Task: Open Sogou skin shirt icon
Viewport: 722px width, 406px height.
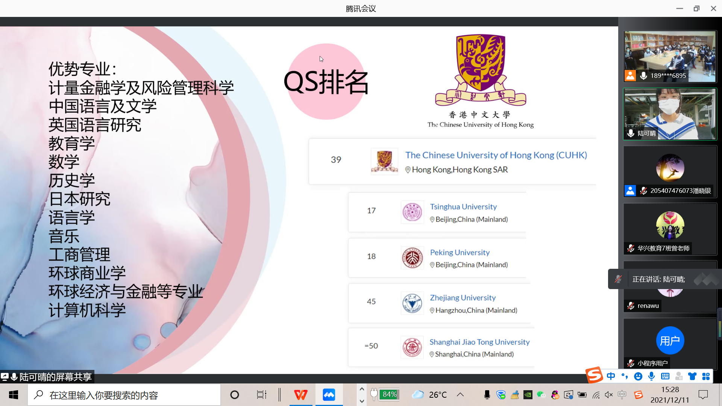Action: pos(692,376)
